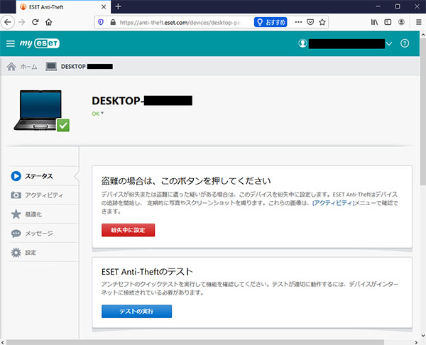Viewport: 426px width, 345px height.
Task: Click the vertical scrollbar down arrow
Action: pyautogui.click(x=422, y=336)
